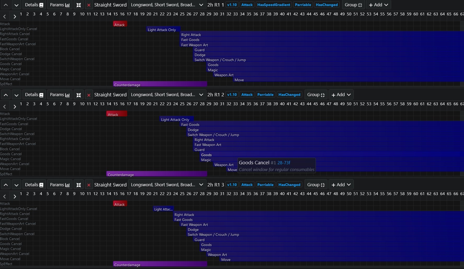Screen dimensions: 464x269
Task: Open weapon list dropdown in 2h R1 2 panel
Action: 167,95
